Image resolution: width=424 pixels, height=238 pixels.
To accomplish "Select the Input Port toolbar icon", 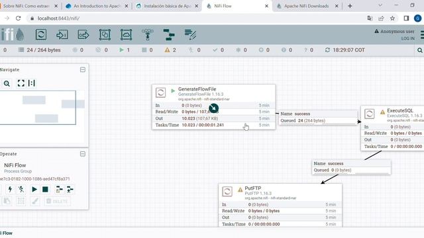I will 62,34.
